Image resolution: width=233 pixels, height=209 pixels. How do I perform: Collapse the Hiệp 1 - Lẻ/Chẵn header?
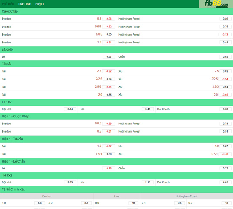116,162
